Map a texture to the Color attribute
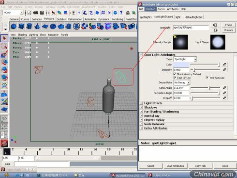This screenshot has width=237, height=178. click(224, 65)
